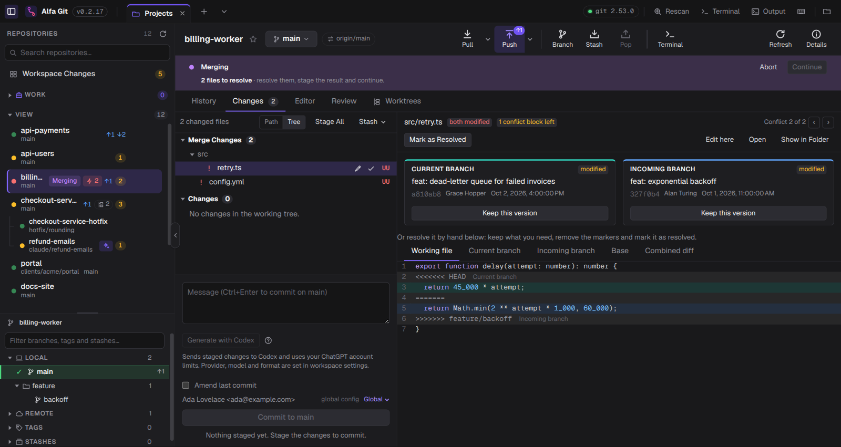This screenshot has height=447, width=841.
Task: Click the commit message text box
Action: pos(285,303)
